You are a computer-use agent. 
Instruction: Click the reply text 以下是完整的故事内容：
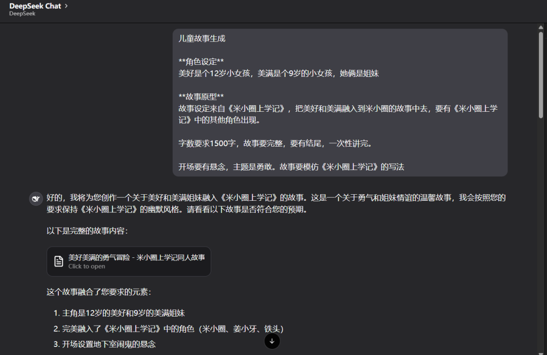[87, 231]
